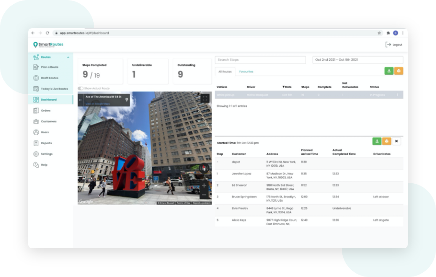Open the three-dot menu on the In Progress route row
The width and height of the screenshot is (436, 277).
pyautogui.click(x=397, y=95)
